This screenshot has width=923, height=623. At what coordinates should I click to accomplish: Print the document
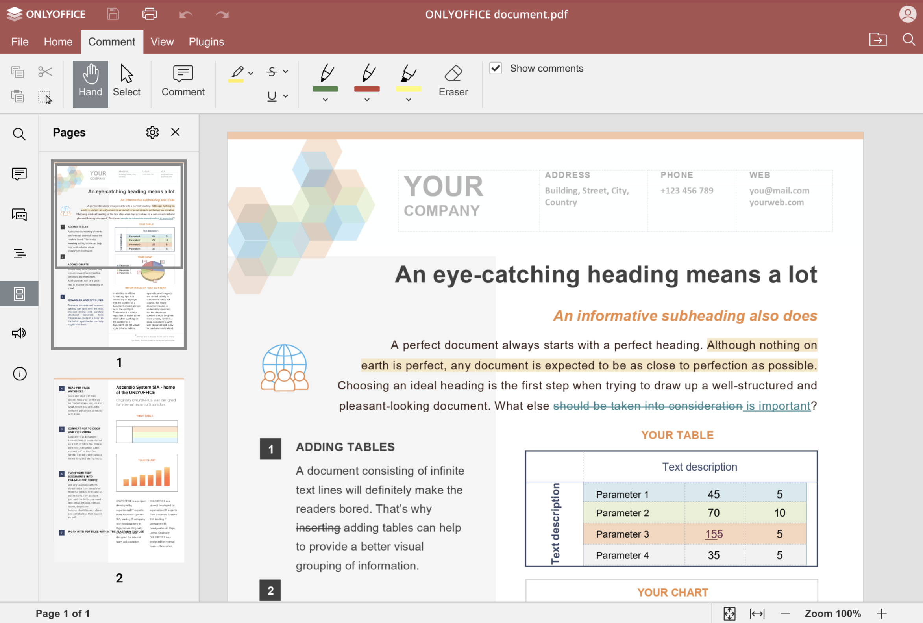pyautogui.click(x=149, y=14)
